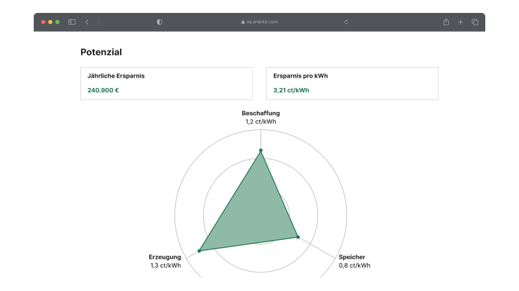Click the 240.900 € value

103,91
